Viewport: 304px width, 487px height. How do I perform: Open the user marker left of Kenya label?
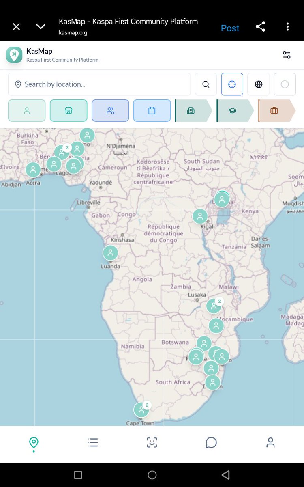(x=222, y=199)
